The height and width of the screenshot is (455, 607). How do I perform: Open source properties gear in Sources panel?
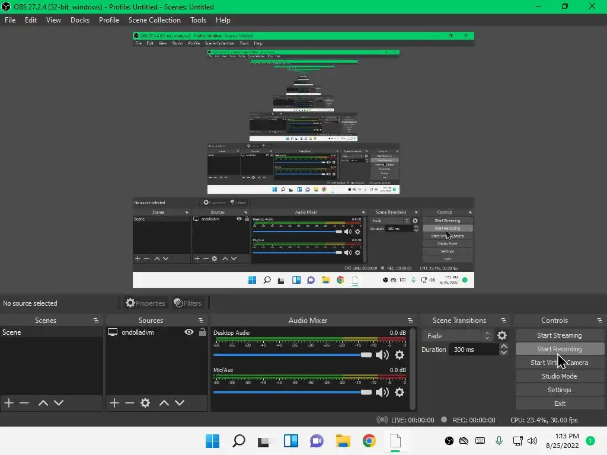(145, 403)
